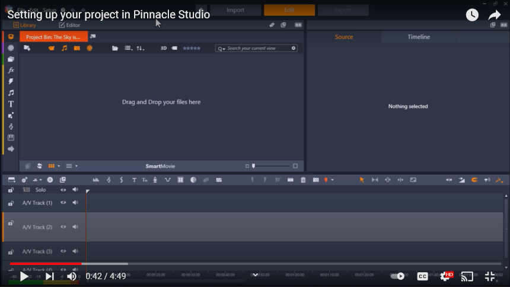This screenshot has height=287, width=510.
Task: Click the folder icon in library toolbar
Action: tap(115, 48)
